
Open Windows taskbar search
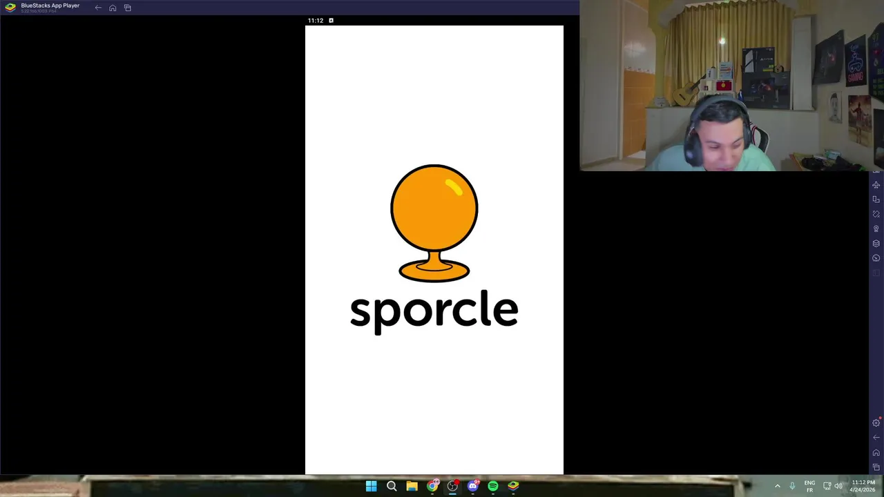[392, 486]
